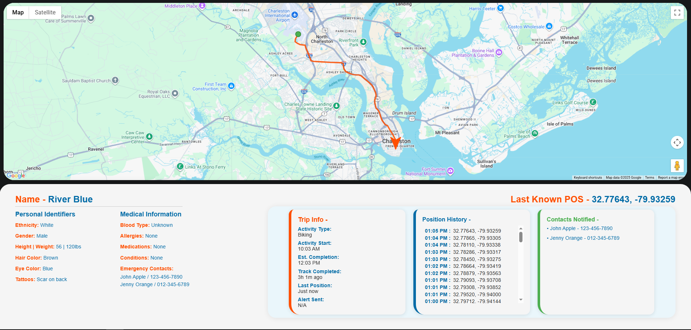Click the Costco Wholesale pin
Image resolution: width=691 pixels, height=330 pixels.
[x=549, y=26]
